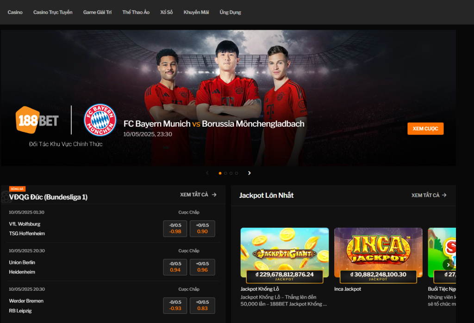Open the Casino menu item
474x323 pixels.
(x=15, y=12)
